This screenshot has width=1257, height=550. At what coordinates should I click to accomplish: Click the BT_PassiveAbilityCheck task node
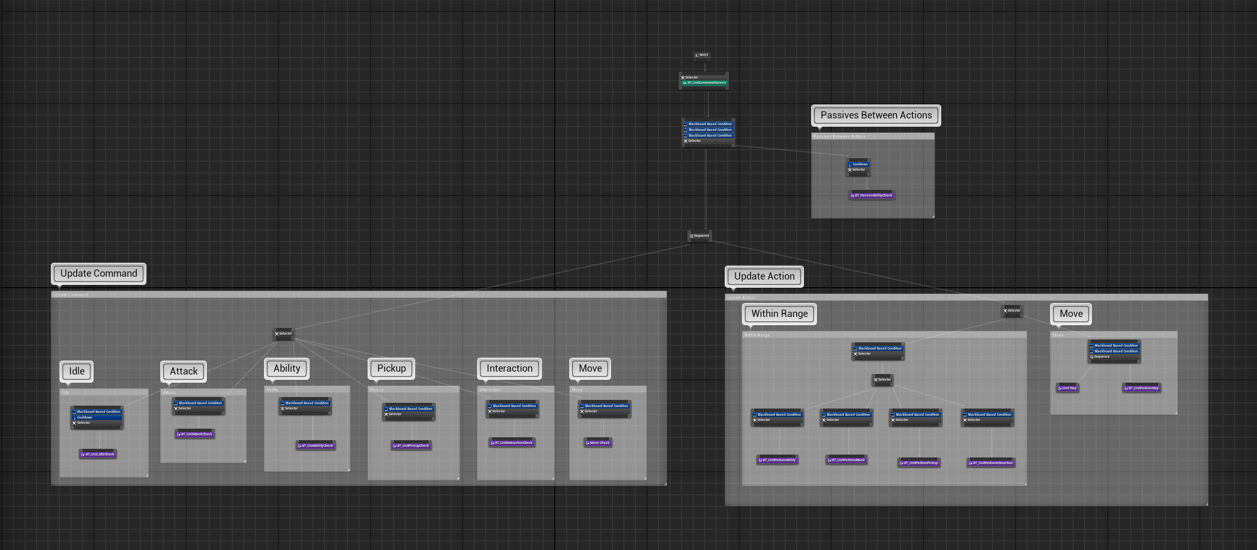(x=872, y=196)
